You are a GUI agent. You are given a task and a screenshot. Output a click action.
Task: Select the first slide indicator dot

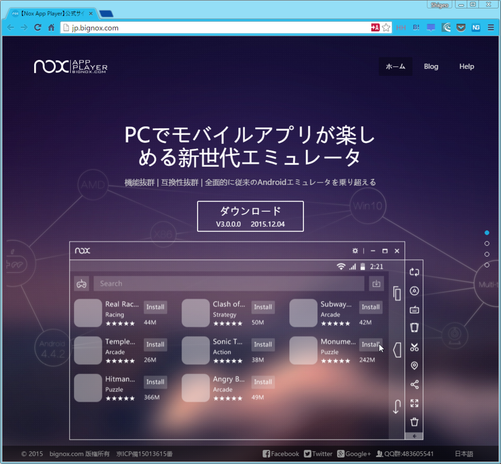click(487, 232)
